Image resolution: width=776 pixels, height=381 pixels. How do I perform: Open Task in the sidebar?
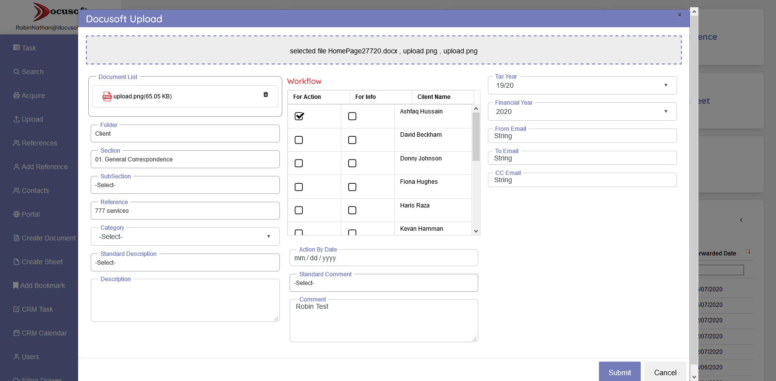24,48
